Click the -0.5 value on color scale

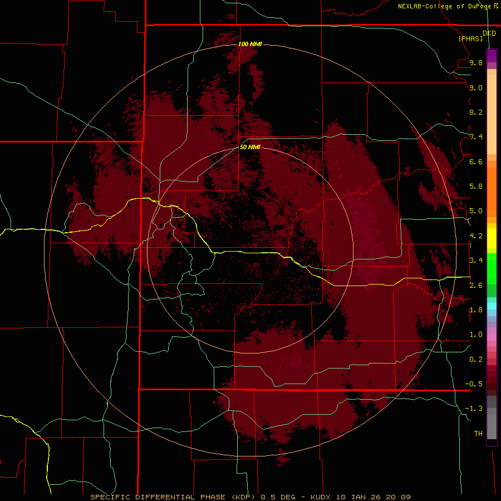(x=474, y=384)
